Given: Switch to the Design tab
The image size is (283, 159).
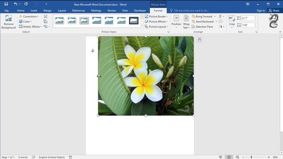Looking at the screenshot, I should point(47,11).
